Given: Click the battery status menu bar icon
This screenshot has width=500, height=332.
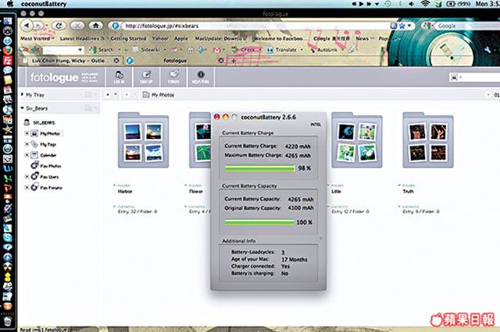Looking at the screenshot, I should (x=451, y=4).
